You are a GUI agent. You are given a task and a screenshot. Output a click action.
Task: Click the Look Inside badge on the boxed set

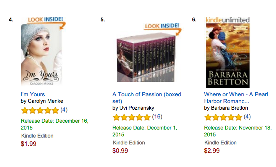163,29
